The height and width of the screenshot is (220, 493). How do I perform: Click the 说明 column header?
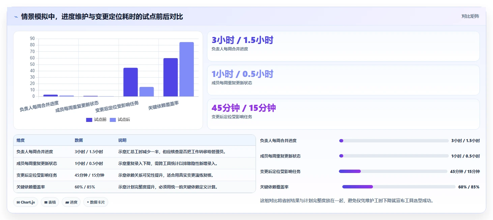tap(122, 140)
